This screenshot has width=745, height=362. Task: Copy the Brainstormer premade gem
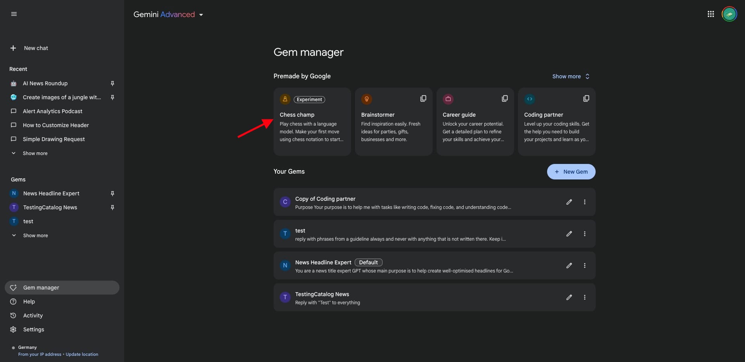[x=423, y=99]
